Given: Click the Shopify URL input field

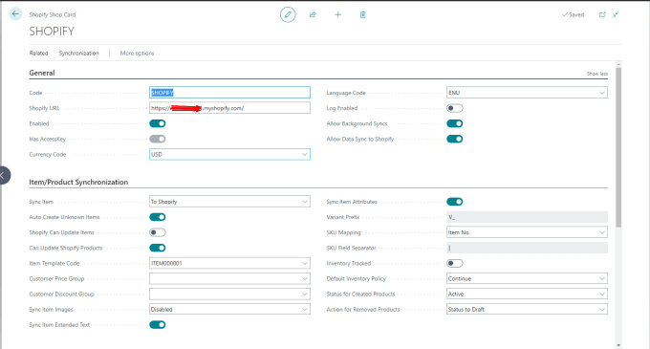Looking at the screenshot, I should pos(229,108).
